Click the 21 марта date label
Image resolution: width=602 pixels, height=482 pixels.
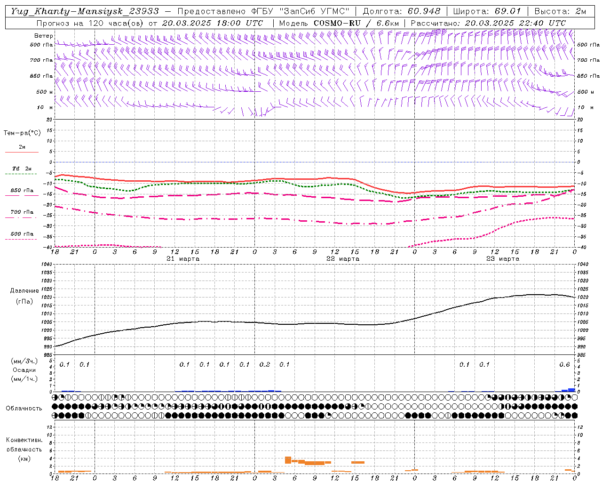[x=183, y=259]
